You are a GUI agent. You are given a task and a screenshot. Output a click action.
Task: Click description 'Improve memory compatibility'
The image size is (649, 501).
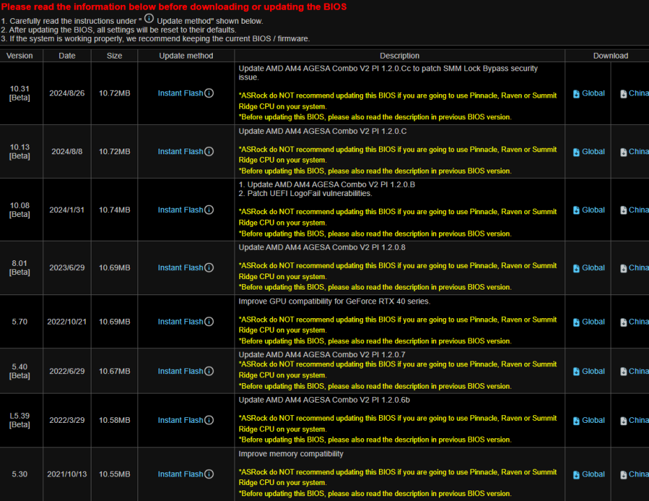(x=291, y=454)
